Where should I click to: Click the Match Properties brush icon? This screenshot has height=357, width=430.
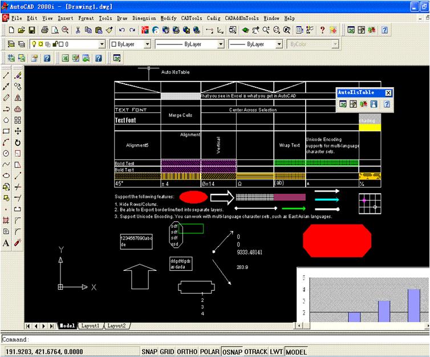pos(109,30)
